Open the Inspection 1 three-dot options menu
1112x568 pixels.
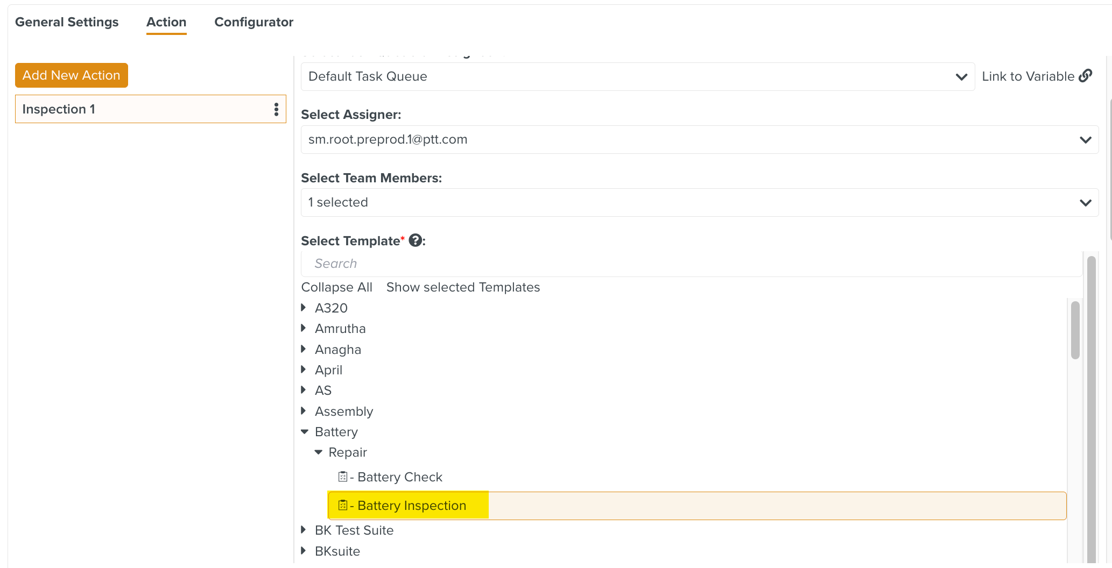[x=276, y=109]
